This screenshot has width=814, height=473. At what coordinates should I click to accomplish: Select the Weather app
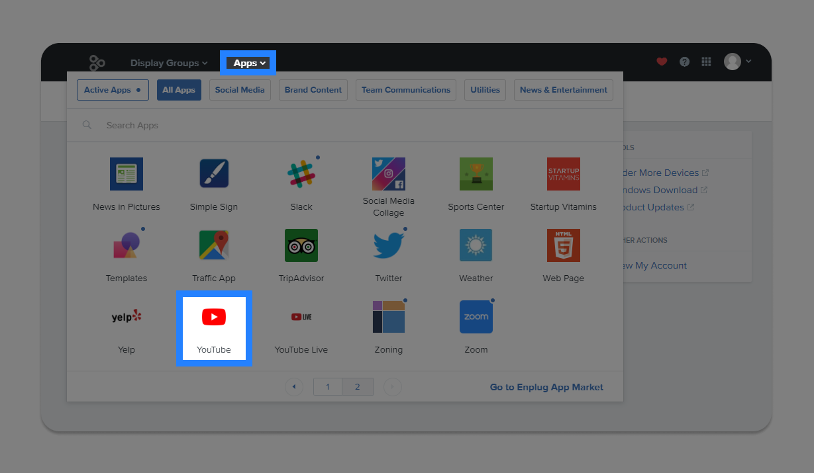click(476, 245)
